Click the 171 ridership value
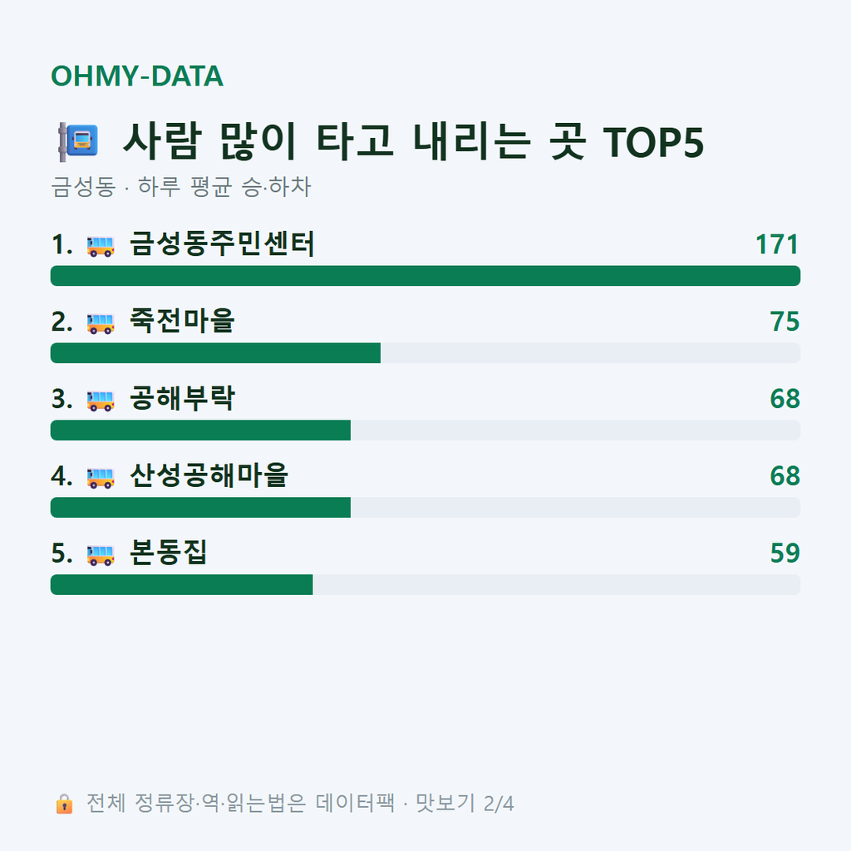Screen dimensions: 851x851 click(x=777, y=244)
